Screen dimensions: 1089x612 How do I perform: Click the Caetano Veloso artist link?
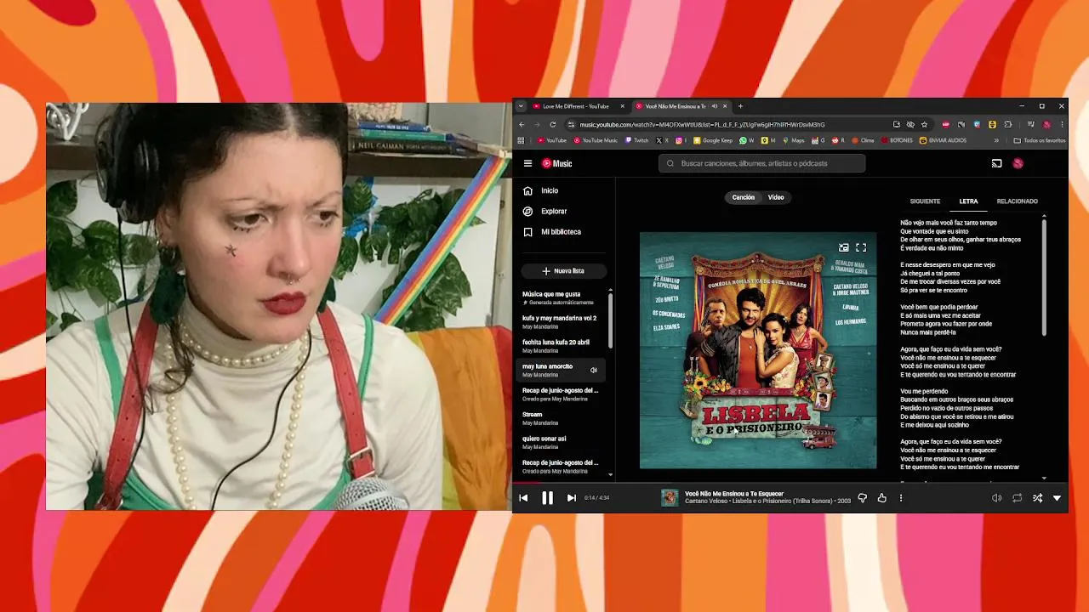706,501
